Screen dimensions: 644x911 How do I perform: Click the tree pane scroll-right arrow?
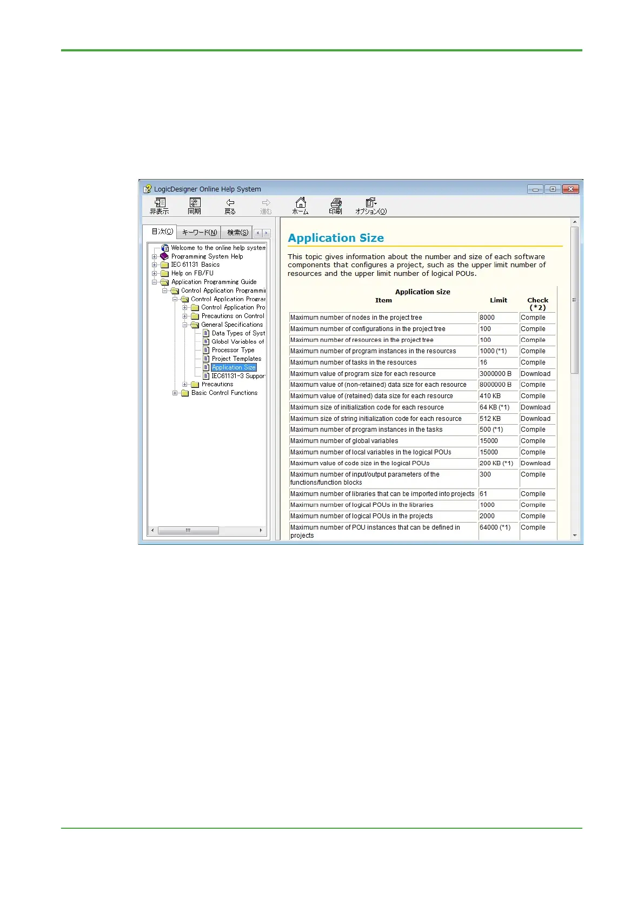[x=261, y=531]
